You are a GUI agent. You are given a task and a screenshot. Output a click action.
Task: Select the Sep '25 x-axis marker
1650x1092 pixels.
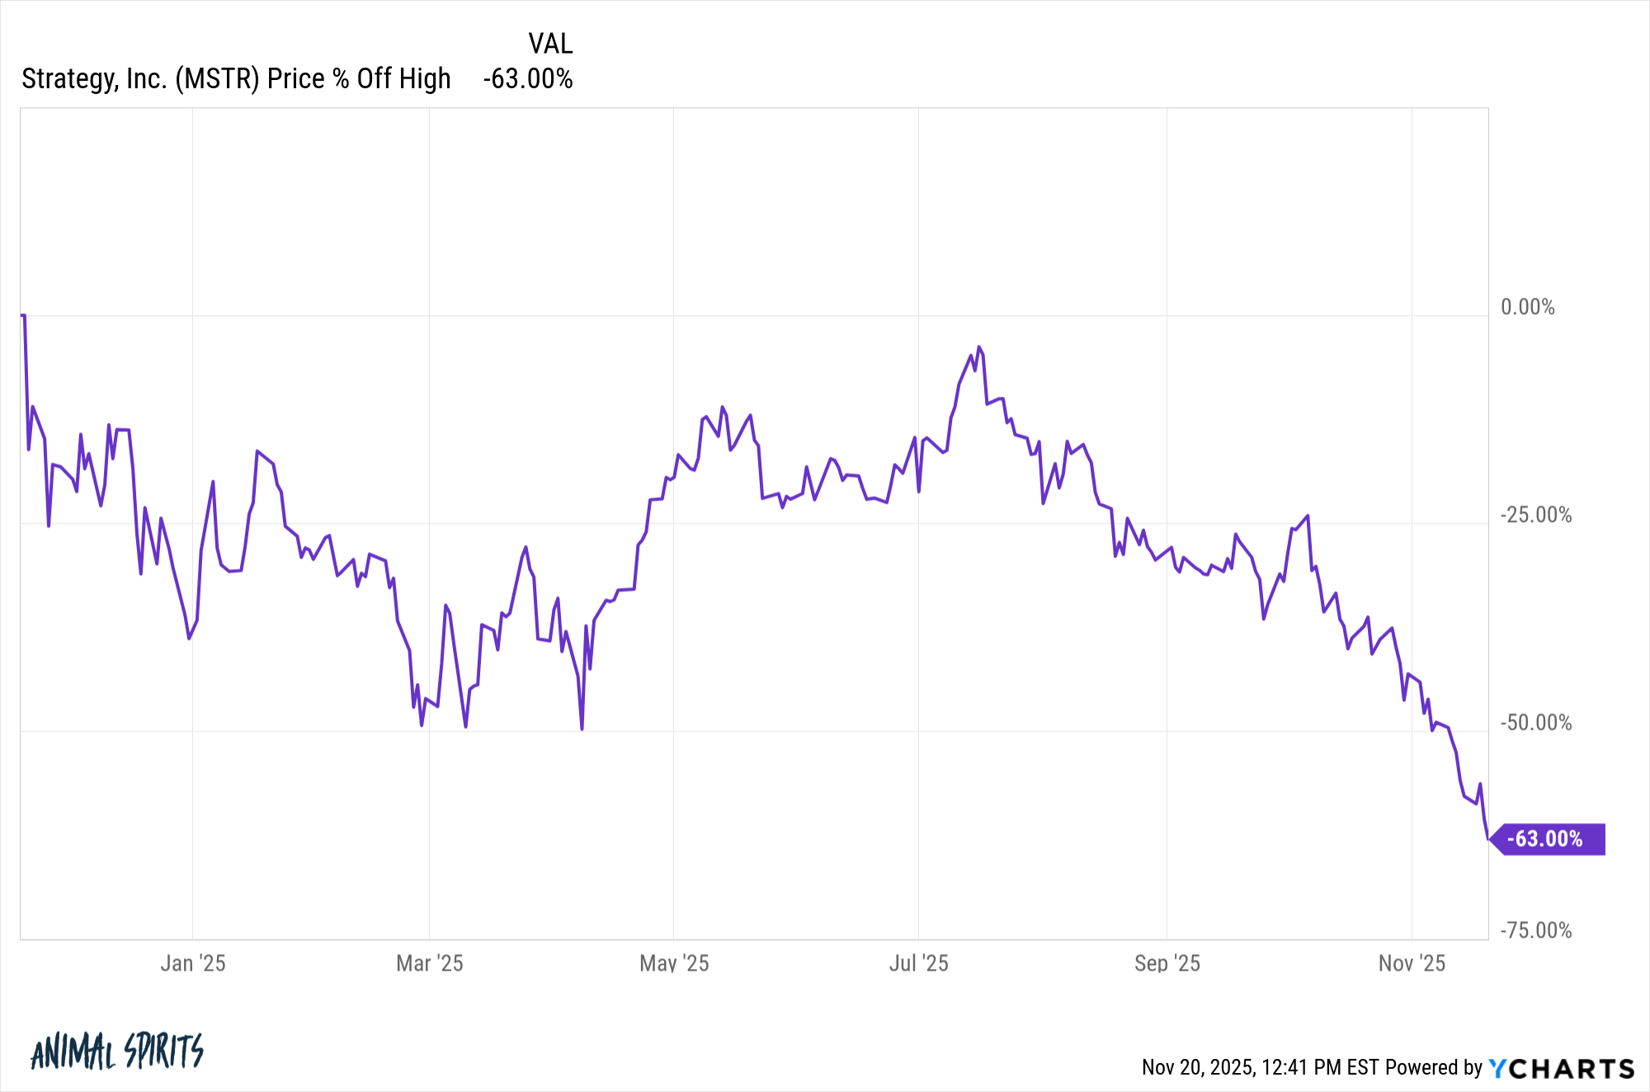1167,963
